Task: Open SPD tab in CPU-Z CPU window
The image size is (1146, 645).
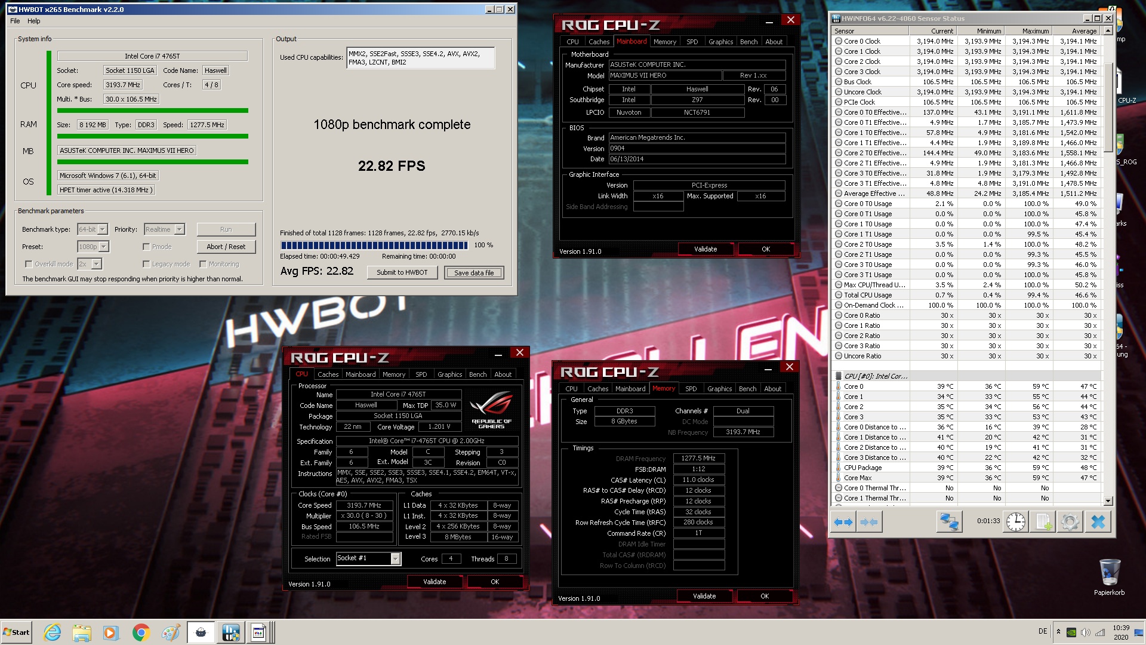Action: click(x=421, y=374)
